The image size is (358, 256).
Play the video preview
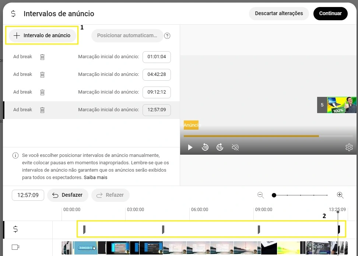[190, 147]
